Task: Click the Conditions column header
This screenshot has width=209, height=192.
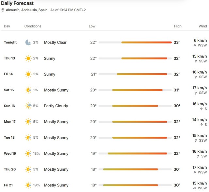Action: point(33,26)
